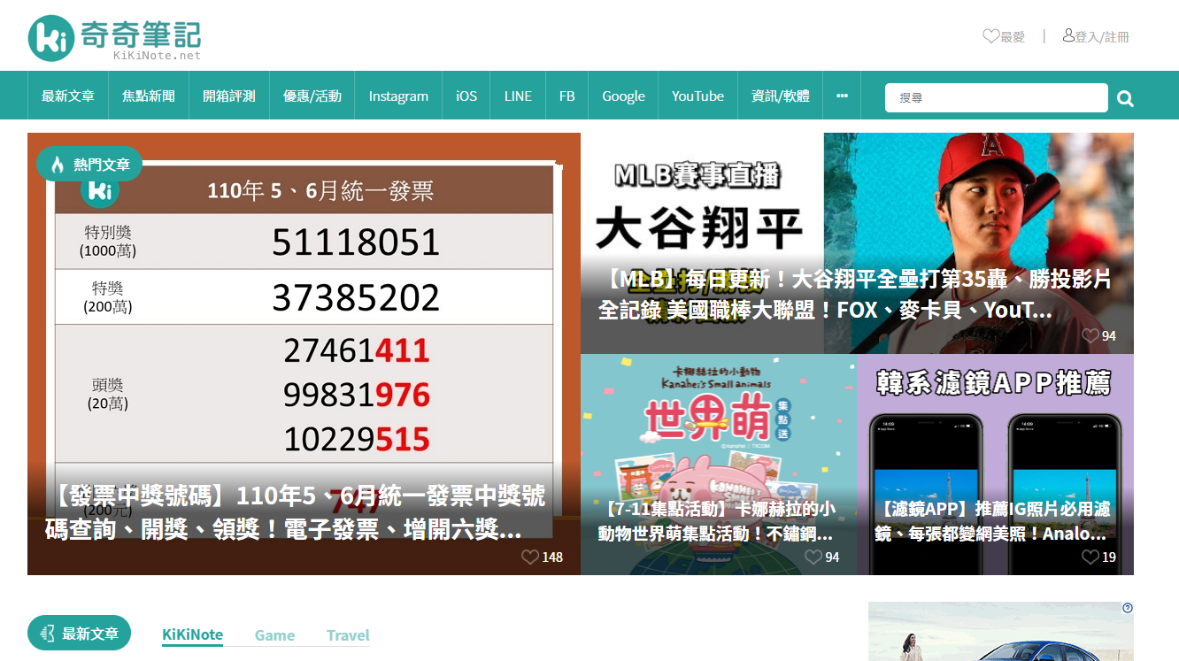Click the search magnifier icon
The height and width of the screenshot is (661, 1179).
point(1125,98)
